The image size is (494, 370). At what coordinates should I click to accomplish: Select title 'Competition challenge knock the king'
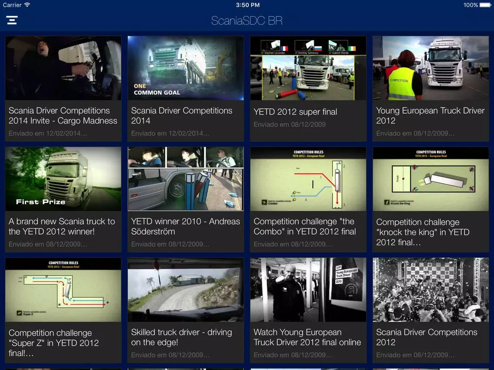423,232
